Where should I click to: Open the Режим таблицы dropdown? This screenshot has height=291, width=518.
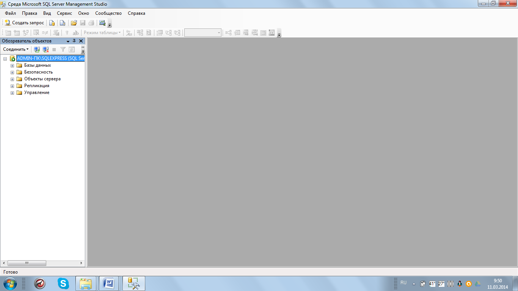[x=102, y=33]
